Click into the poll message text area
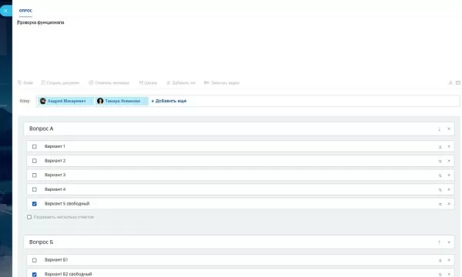The image size is (462, 277). 239,47
